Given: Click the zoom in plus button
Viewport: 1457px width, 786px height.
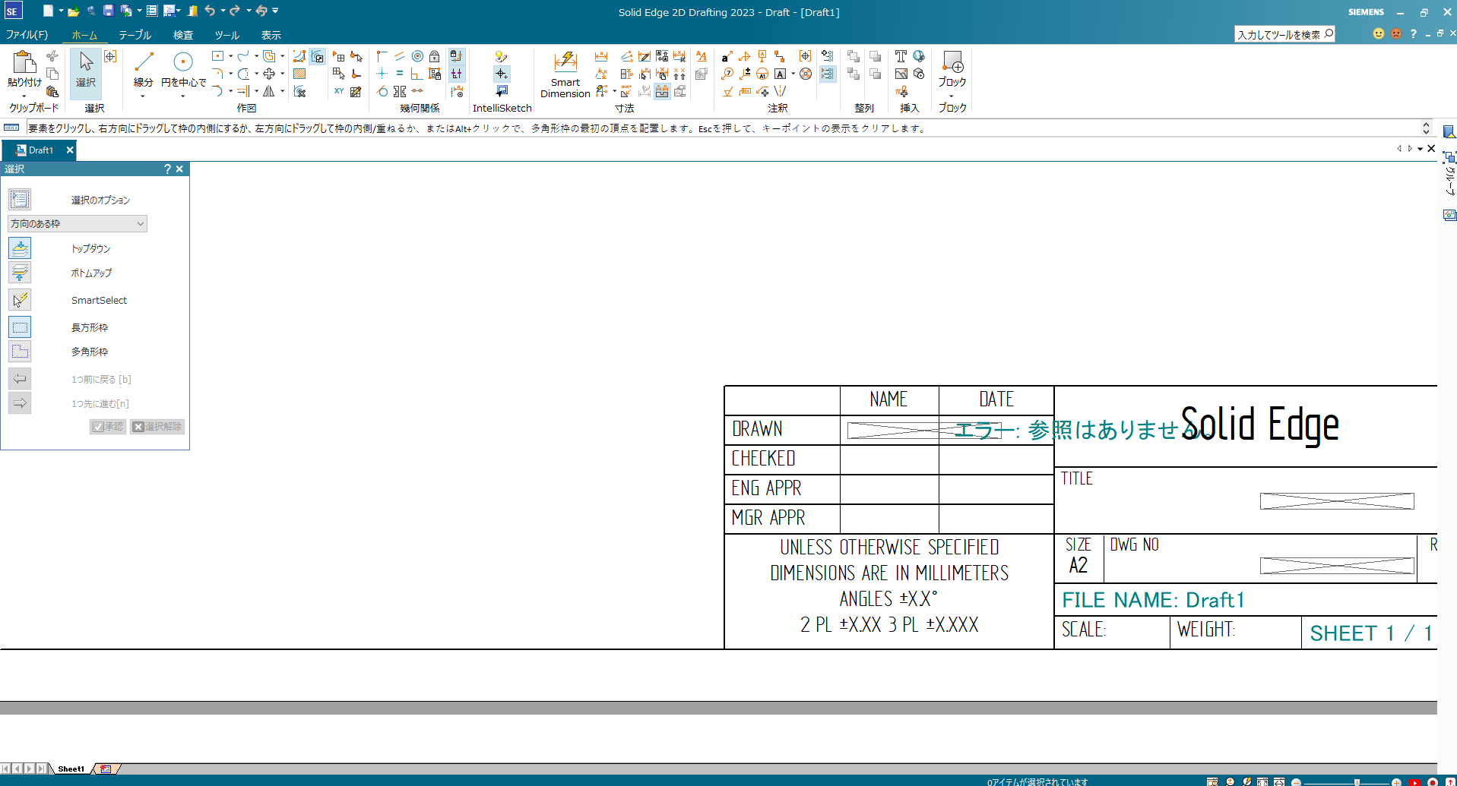Looking at the screenshot, I should (x=1396, y=781).
